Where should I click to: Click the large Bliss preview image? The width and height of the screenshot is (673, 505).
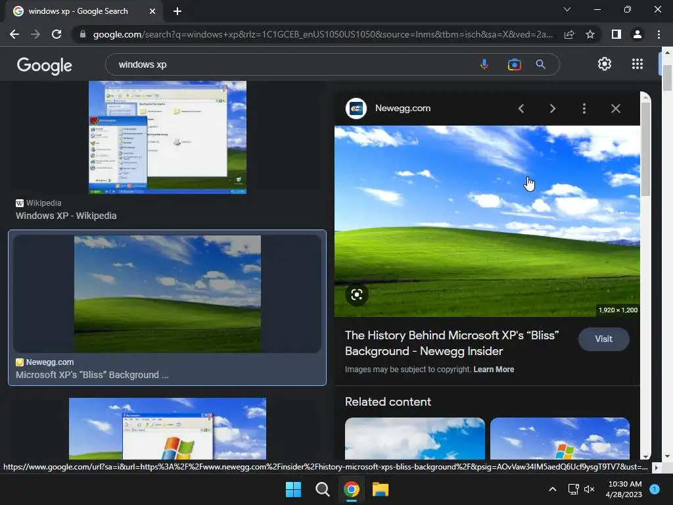tap(487, 221)
